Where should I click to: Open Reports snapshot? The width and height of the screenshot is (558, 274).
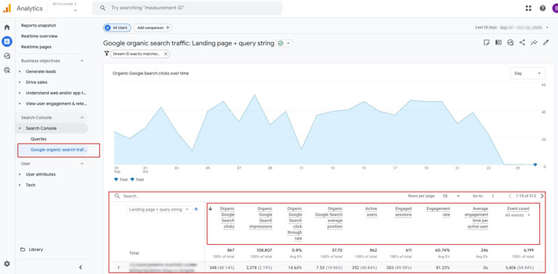coord(38,26)
